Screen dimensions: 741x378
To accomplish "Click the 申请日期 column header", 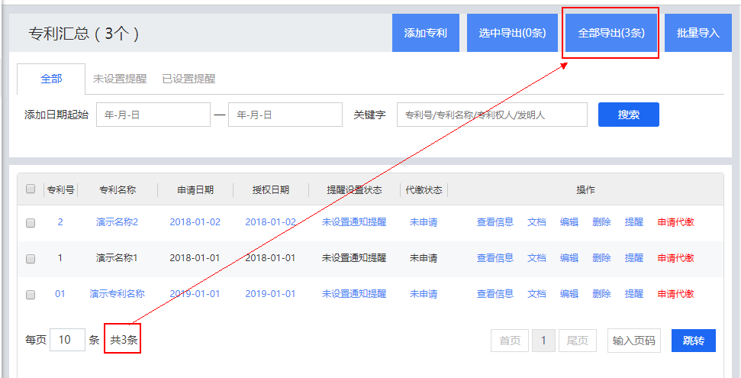I will 195,190.
